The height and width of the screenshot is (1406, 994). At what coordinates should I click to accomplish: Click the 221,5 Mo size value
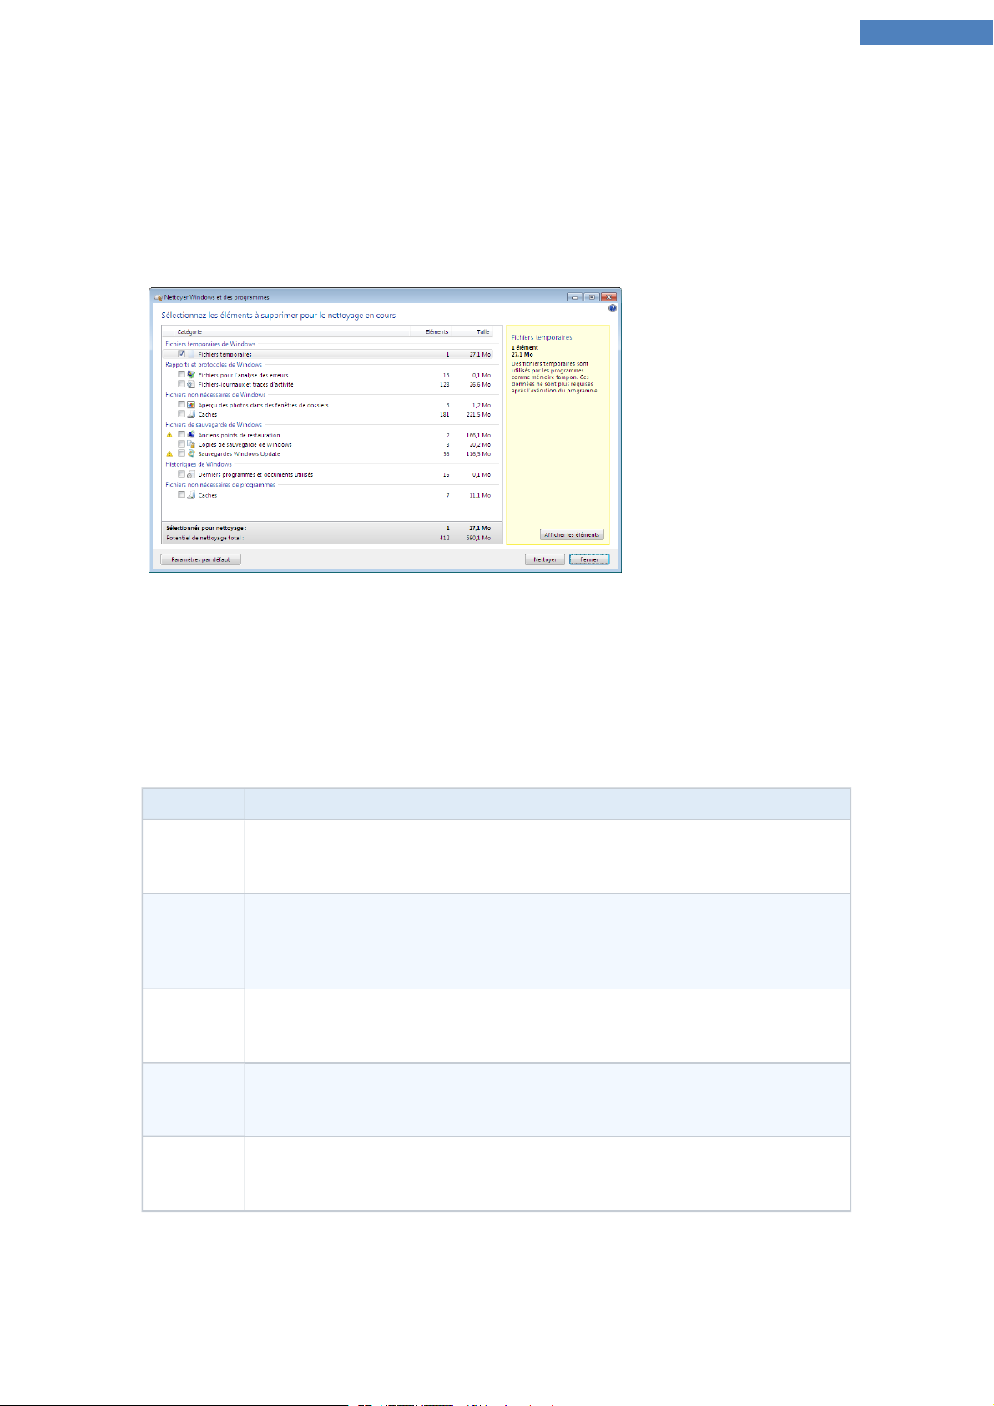478,415
